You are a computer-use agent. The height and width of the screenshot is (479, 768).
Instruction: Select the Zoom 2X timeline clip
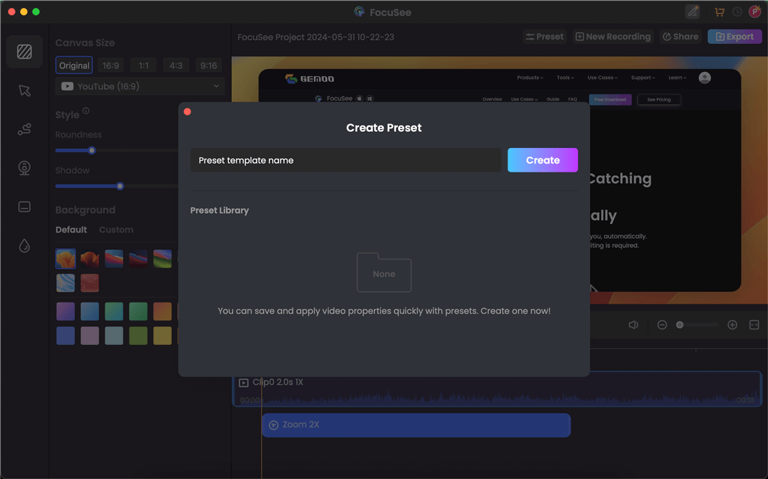[x=416, y=425]
